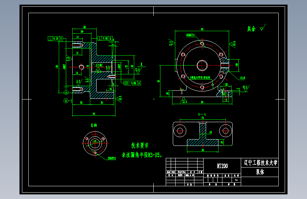Screen dimensions: 307x199
Task: Click the 辽宁工程技术大学 title block text
Action: [x=260, y=163]
